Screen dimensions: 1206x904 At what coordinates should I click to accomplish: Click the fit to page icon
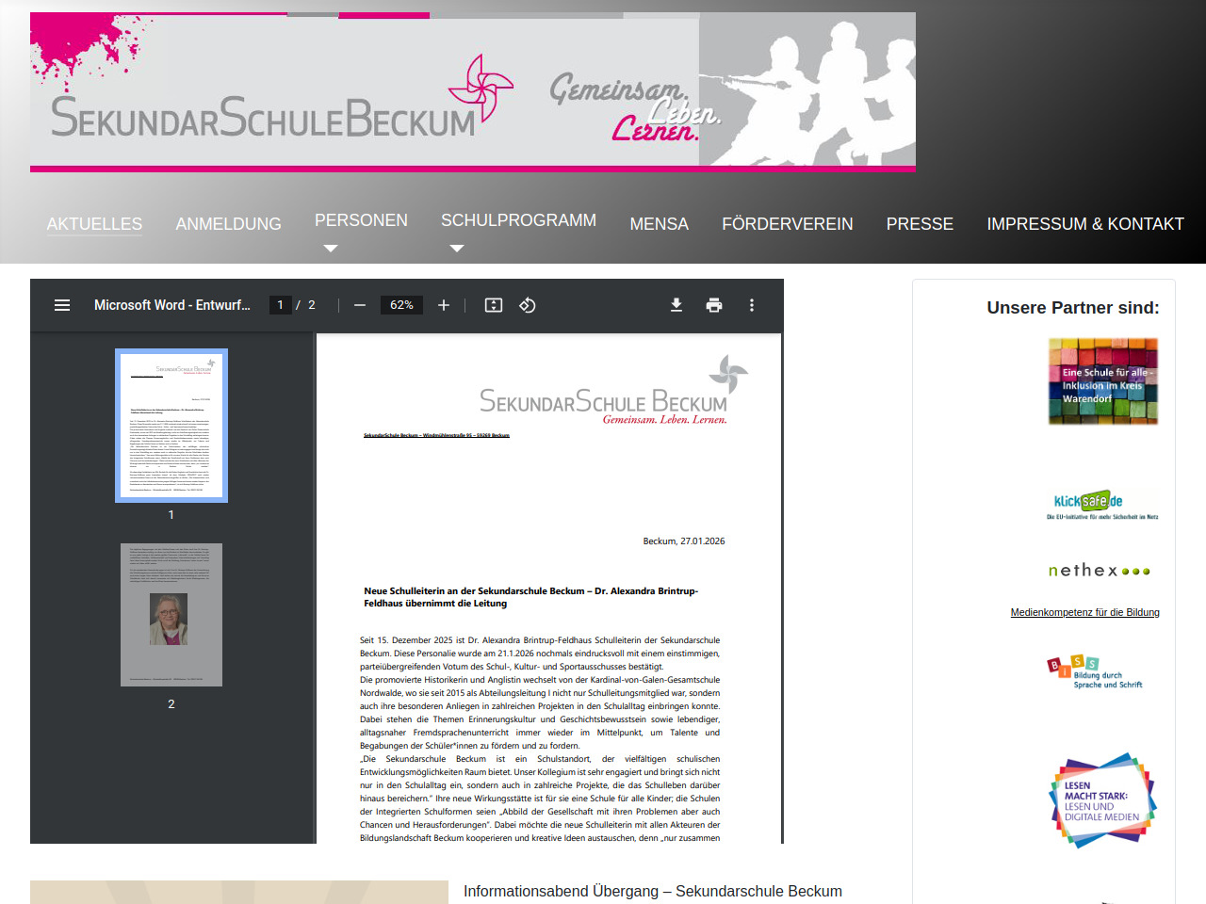tap(494, 305)
